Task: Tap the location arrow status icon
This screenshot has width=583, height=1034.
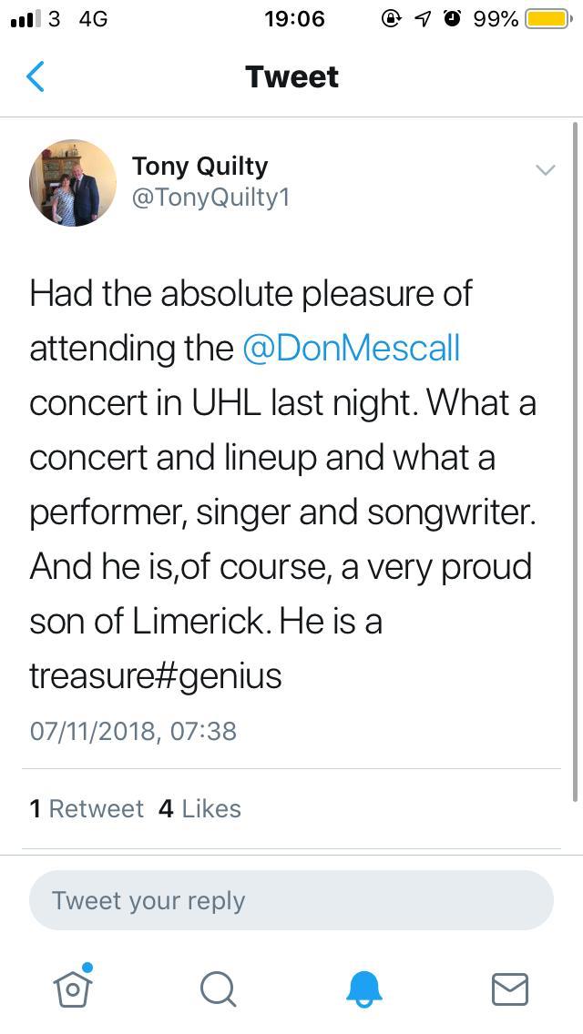Action: (423, 19)
